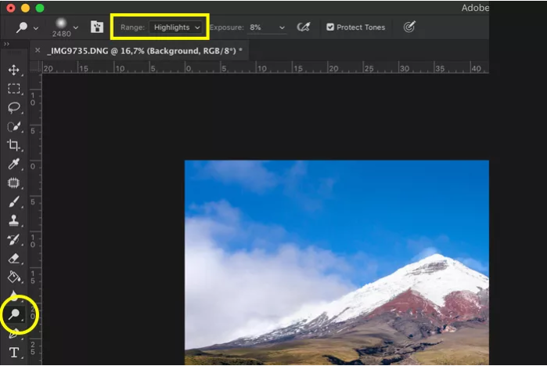The image size is (547, 366).
Task: Select the Clone Stamp tool
Action: click(x=14, y=221)
